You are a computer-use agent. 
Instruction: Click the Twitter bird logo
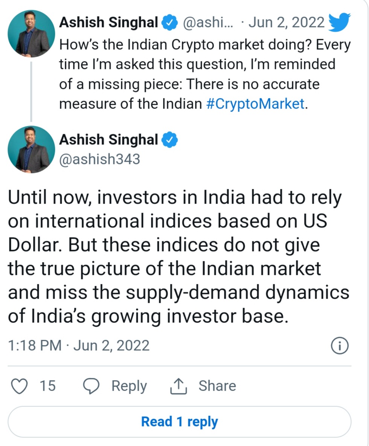pyautogui.click(x=340, y=23)
